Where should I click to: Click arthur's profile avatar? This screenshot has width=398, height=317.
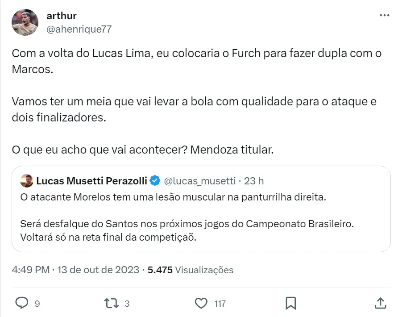25,22
